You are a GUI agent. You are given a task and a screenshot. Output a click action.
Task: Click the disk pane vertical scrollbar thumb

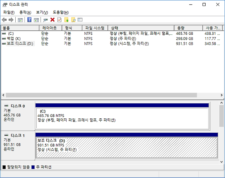pos(222,116)
